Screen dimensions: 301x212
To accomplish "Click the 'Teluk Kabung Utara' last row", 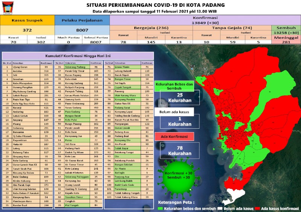I will (x=129, y=197).
